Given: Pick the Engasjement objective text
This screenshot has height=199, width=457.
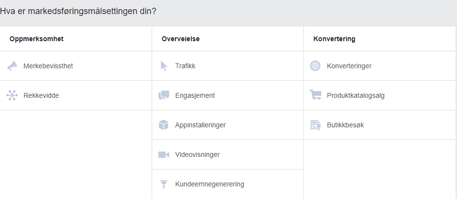Looking at the screenshot, I should click(195, 95).
